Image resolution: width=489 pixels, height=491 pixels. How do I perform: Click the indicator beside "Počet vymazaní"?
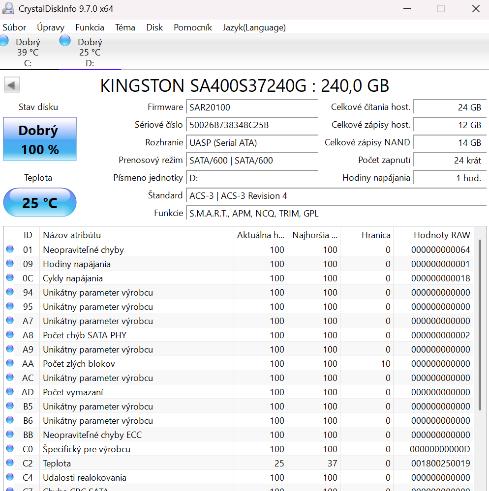tap(10, 392)
